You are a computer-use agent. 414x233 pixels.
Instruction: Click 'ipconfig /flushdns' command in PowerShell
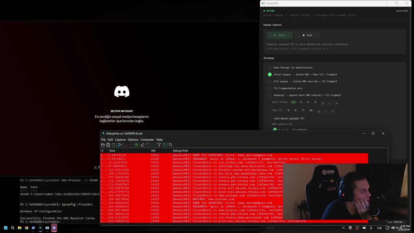coord(77,205)
